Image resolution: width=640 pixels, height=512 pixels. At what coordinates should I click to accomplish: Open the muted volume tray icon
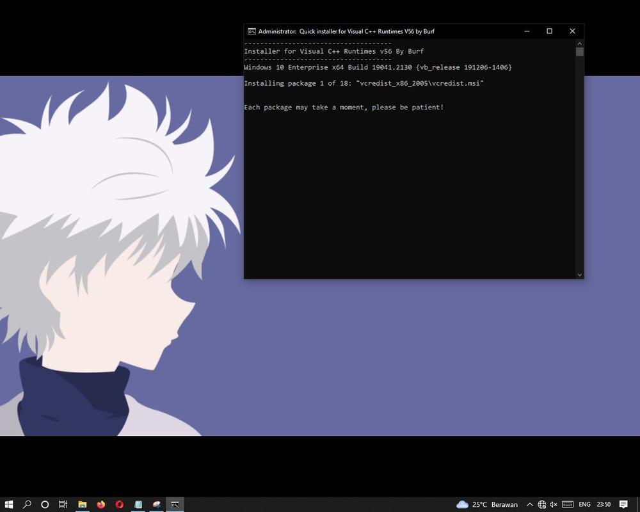tap(554, 504)
